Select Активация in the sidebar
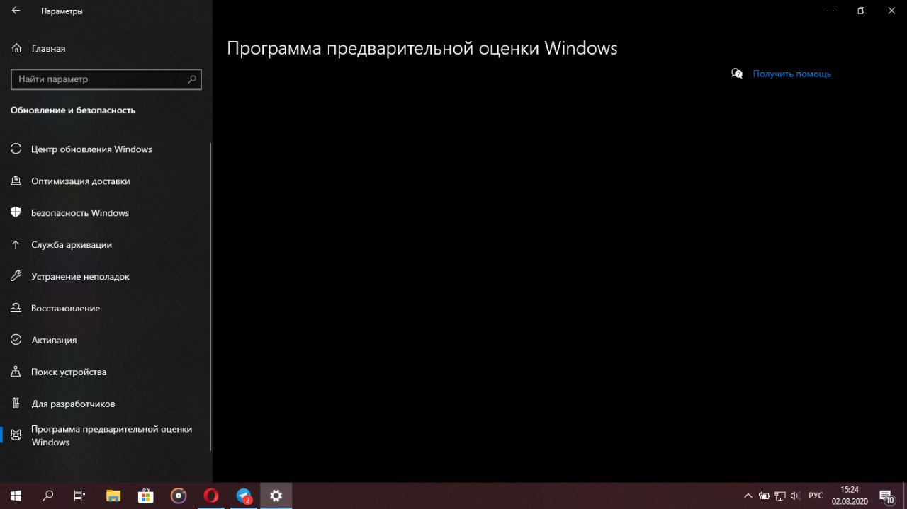The image size is (907, 509). pyautogui.click(x=106, y=341)
